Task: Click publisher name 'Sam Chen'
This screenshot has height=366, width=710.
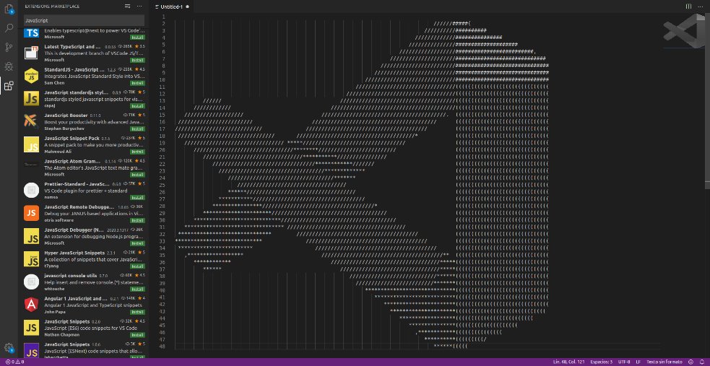Action: coord(53,83)
